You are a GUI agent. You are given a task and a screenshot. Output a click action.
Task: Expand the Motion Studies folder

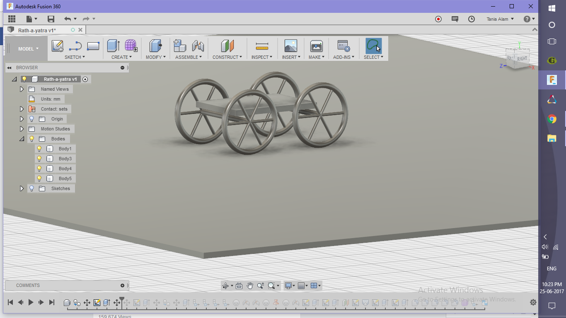[x=22, y=129]
